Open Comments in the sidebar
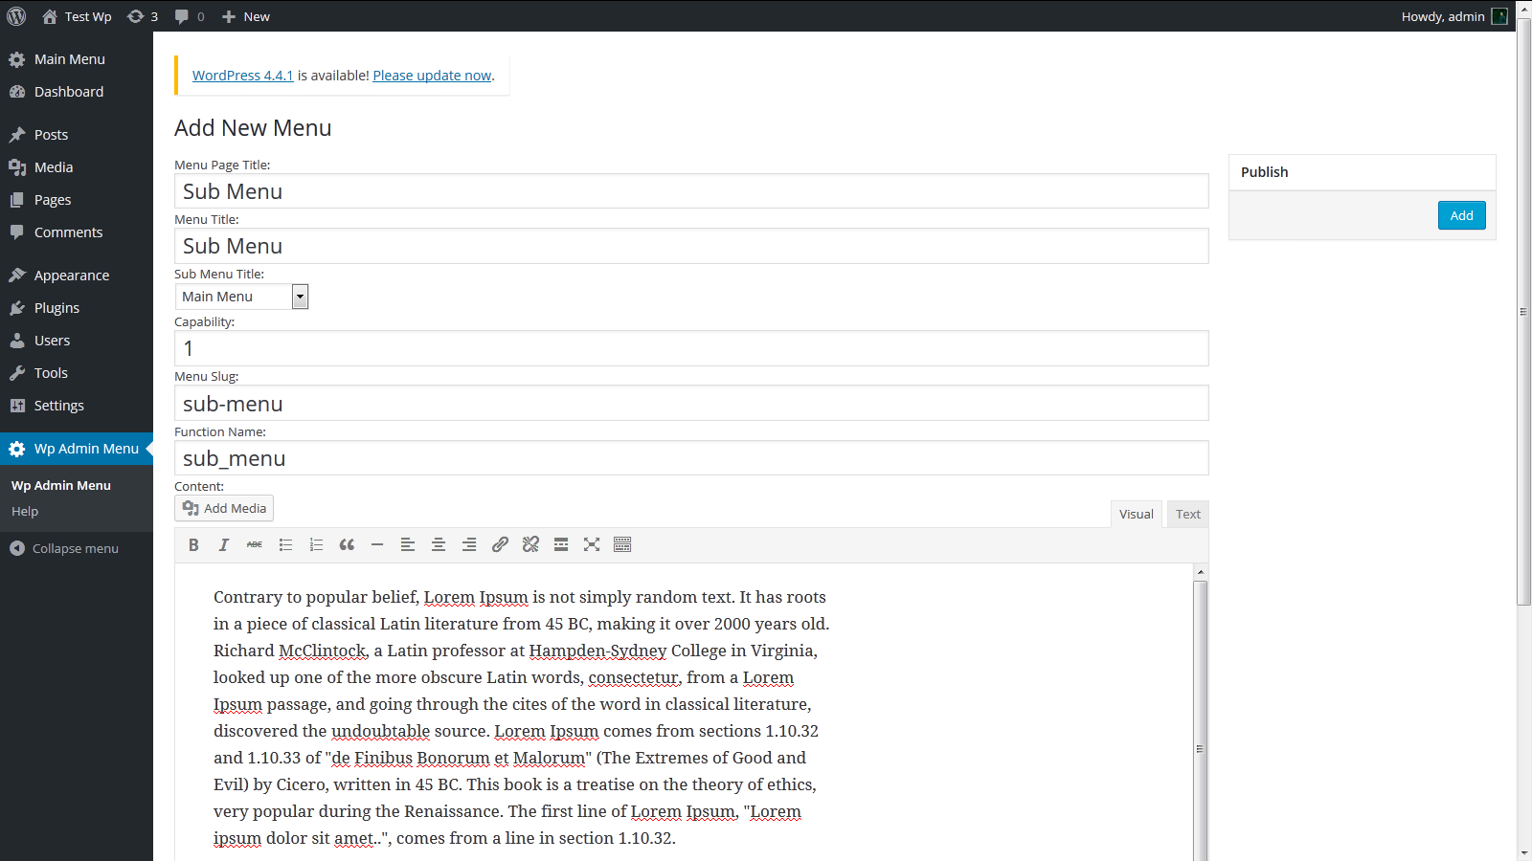Image resolution: width=1532 pixels, height=861 pixels. pos(77,232)
